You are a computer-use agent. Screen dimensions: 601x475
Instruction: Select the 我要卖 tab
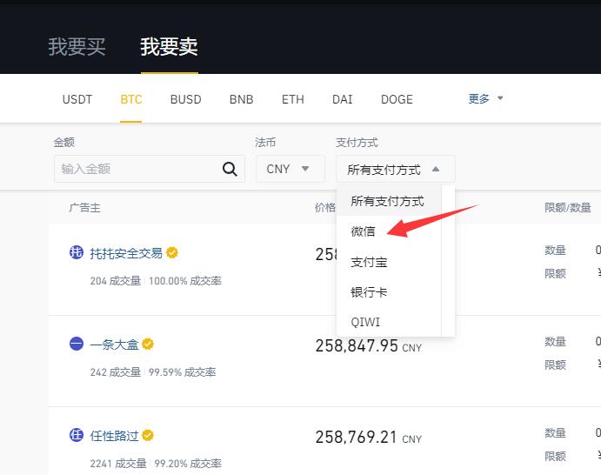pyautogui.click(x=169, y=47)
